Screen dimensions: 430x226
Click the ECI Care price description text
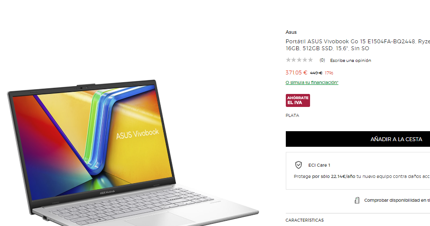362,176
